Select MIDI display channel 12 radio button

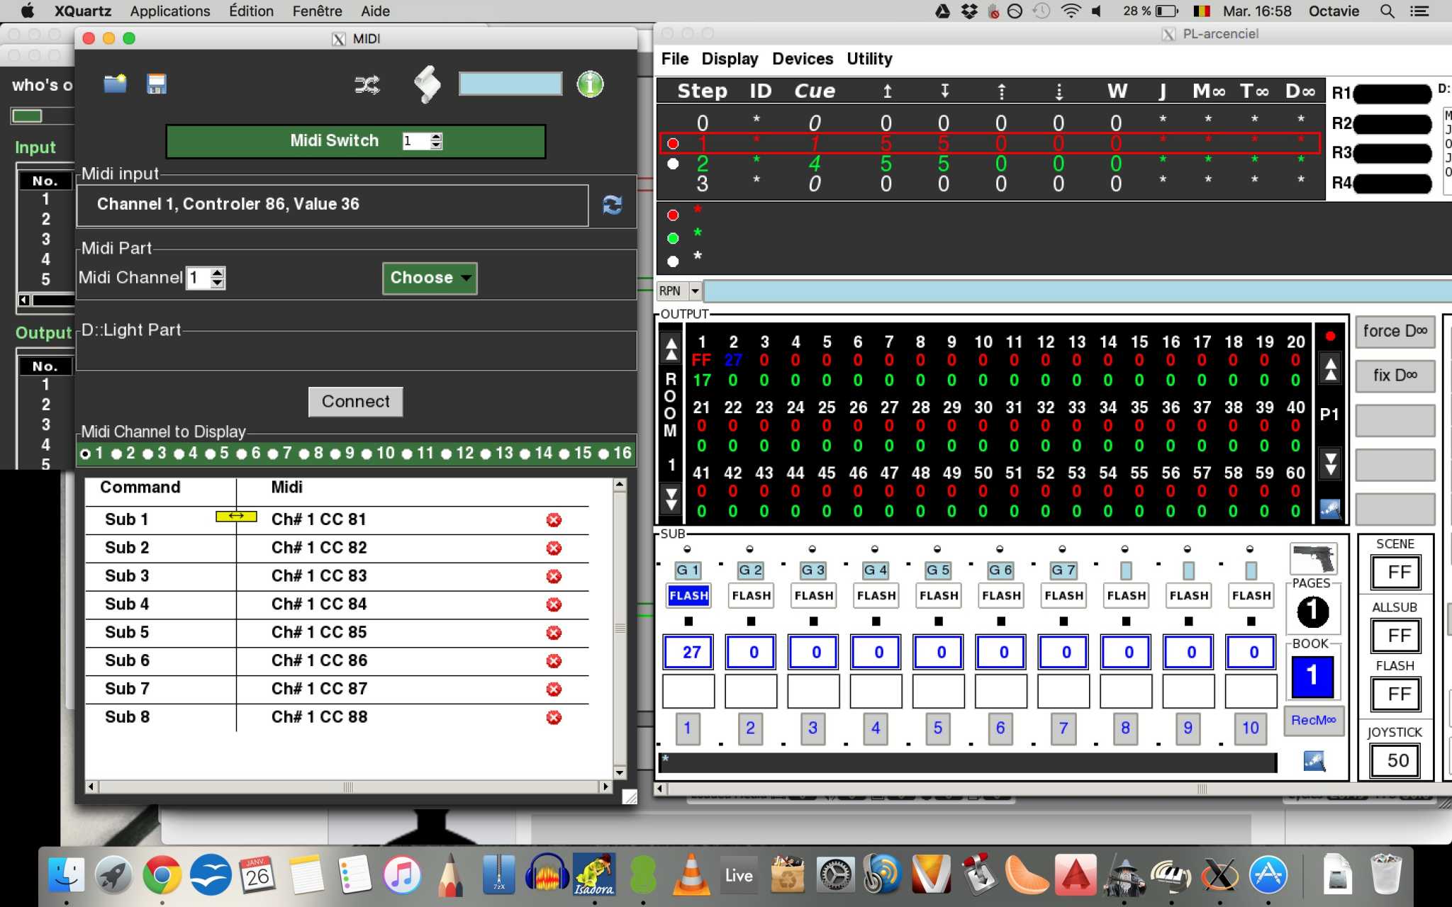pyautogui.click(x=447, y=454)
